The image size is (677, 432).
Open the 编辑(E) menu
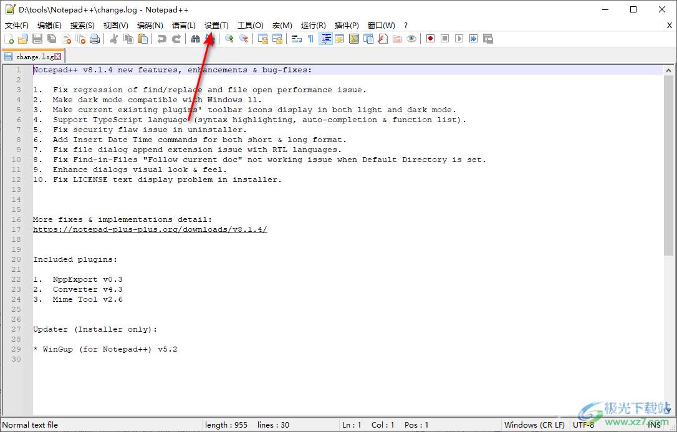click(x=49, y=26)
